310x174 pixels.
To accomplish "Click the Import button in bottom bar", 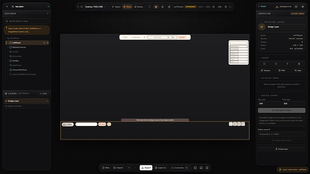I will (118, 168).
